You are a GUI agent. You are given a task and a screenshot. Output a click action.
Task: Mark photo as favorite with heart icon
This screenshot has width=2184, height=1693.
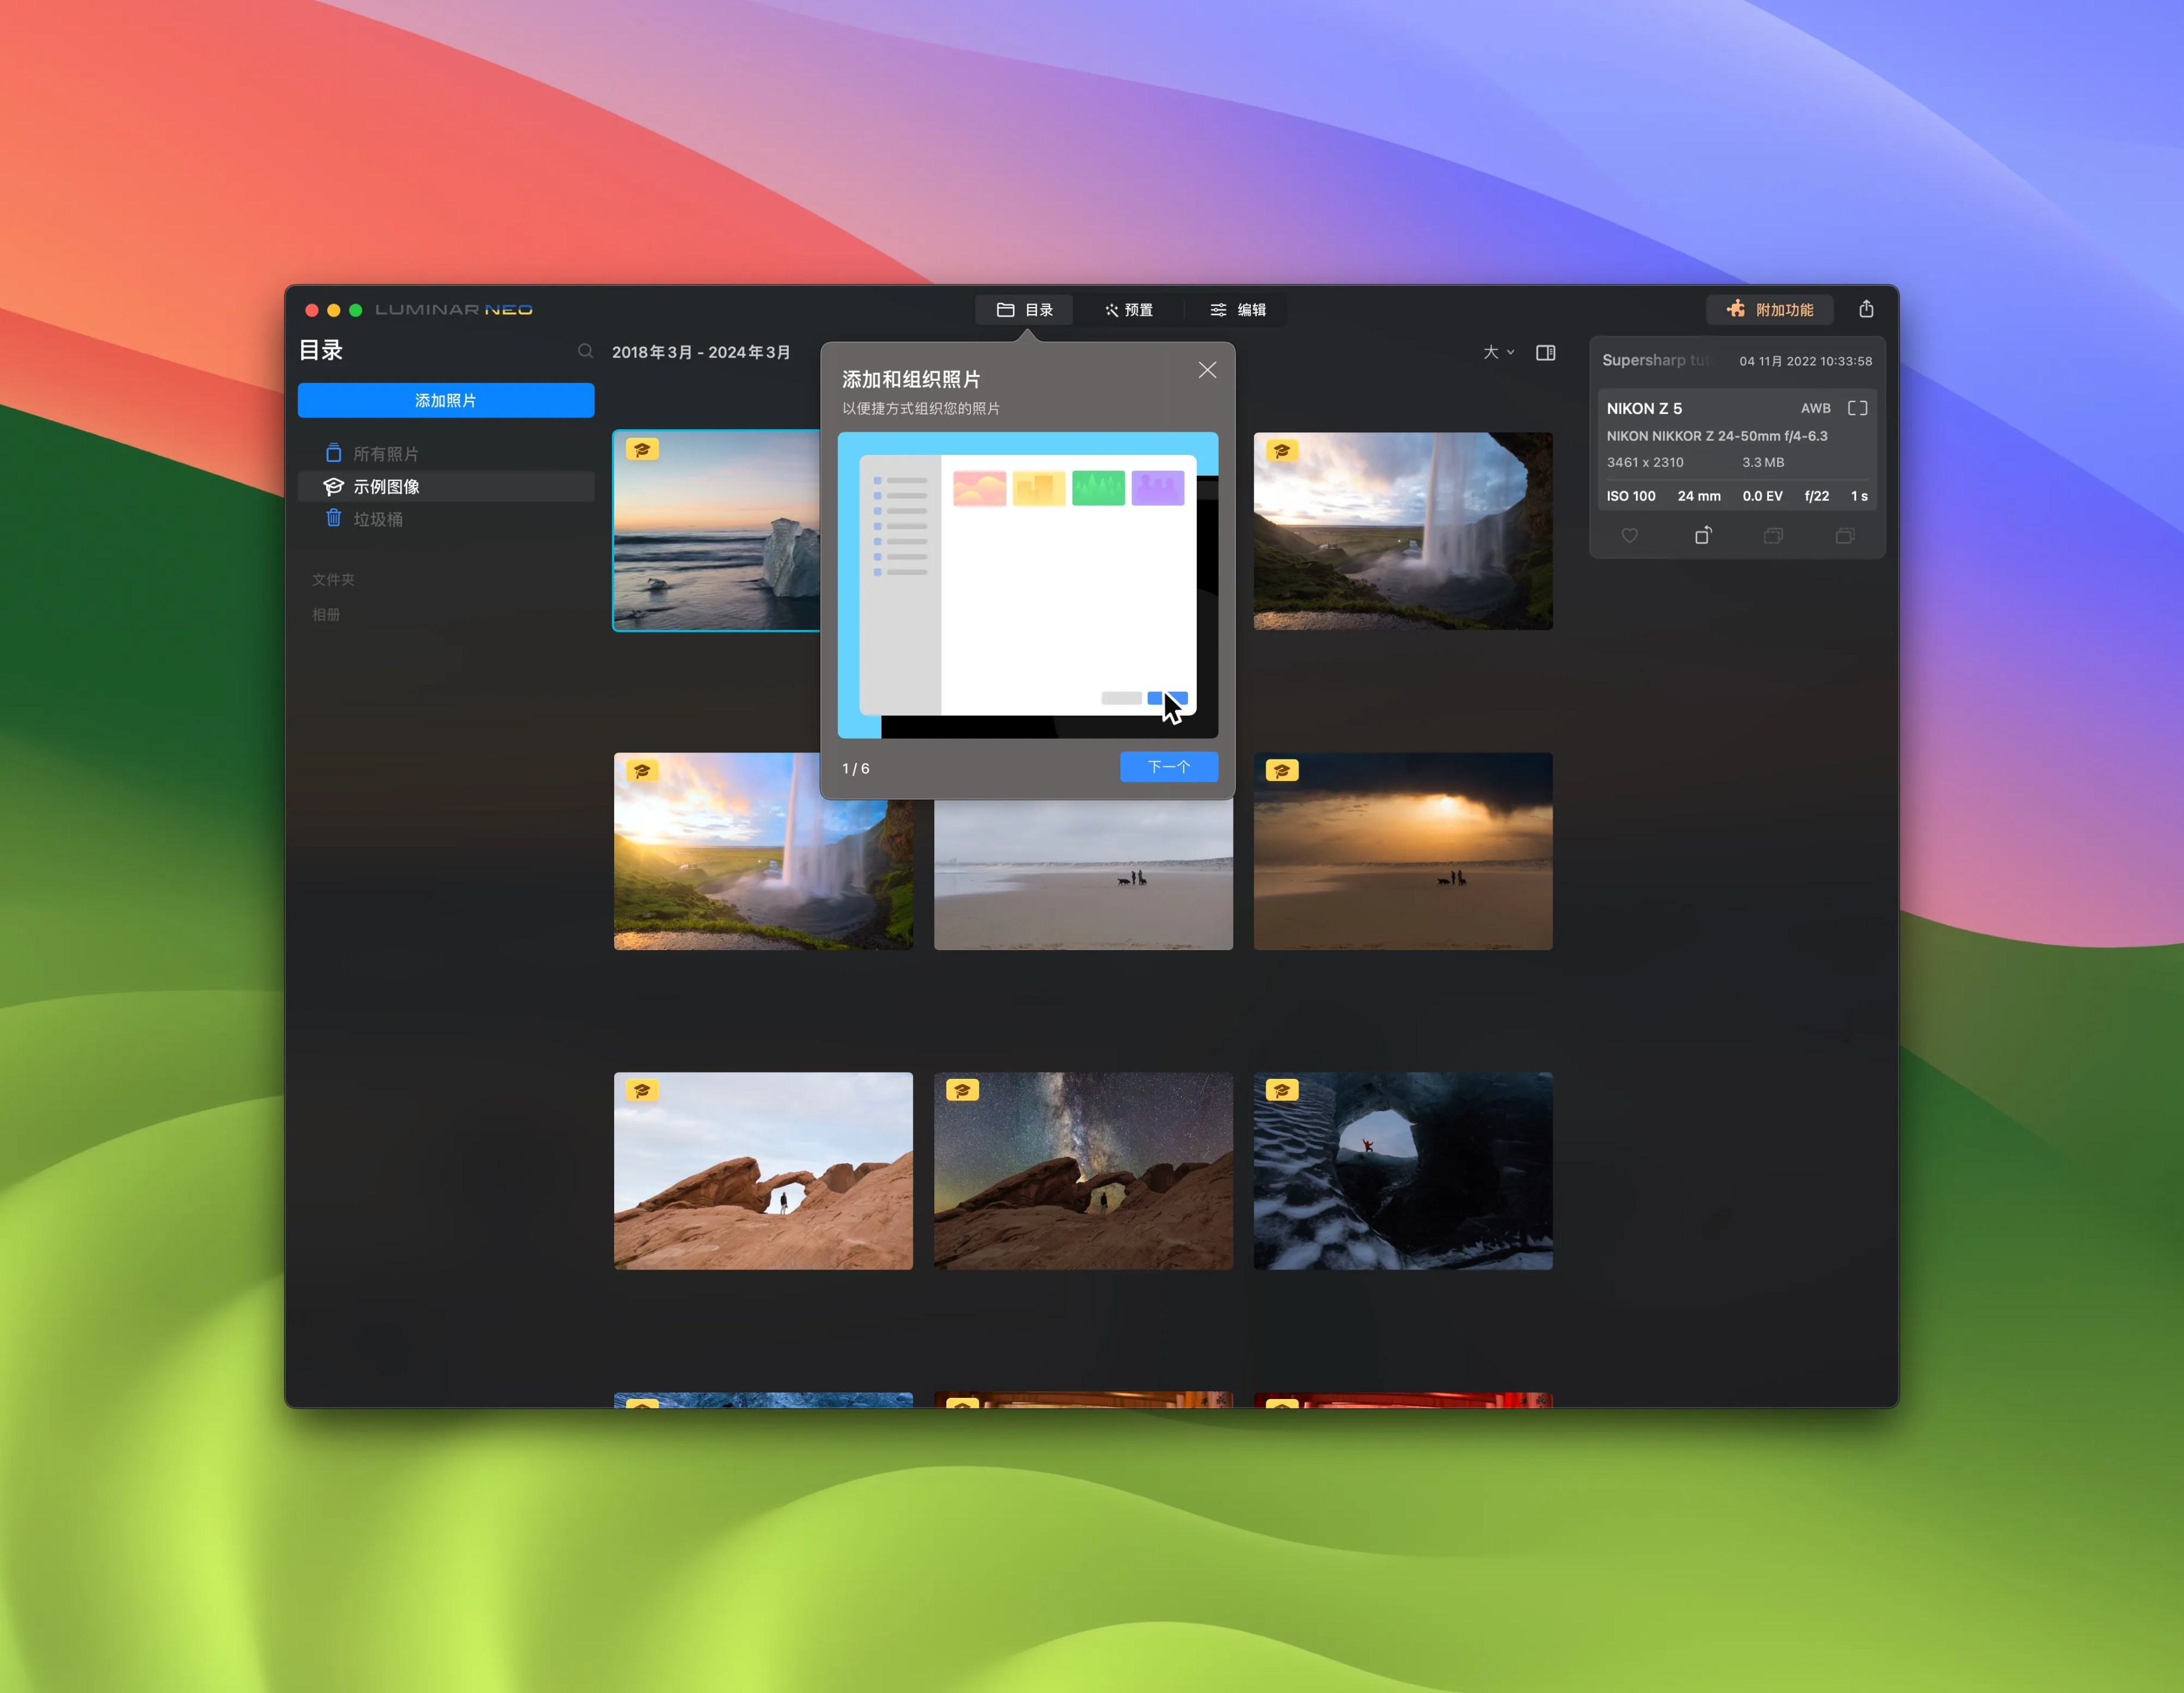click(1629, 536)
